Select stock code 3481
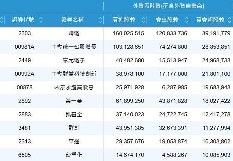Screen dimensions: 233x161 click(x=25, y=128)
